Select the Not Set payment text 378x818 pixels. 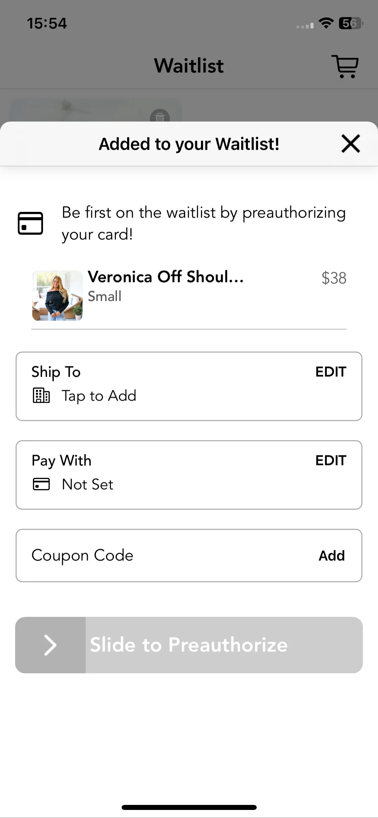pyautogui.click(x=88, y=484)
